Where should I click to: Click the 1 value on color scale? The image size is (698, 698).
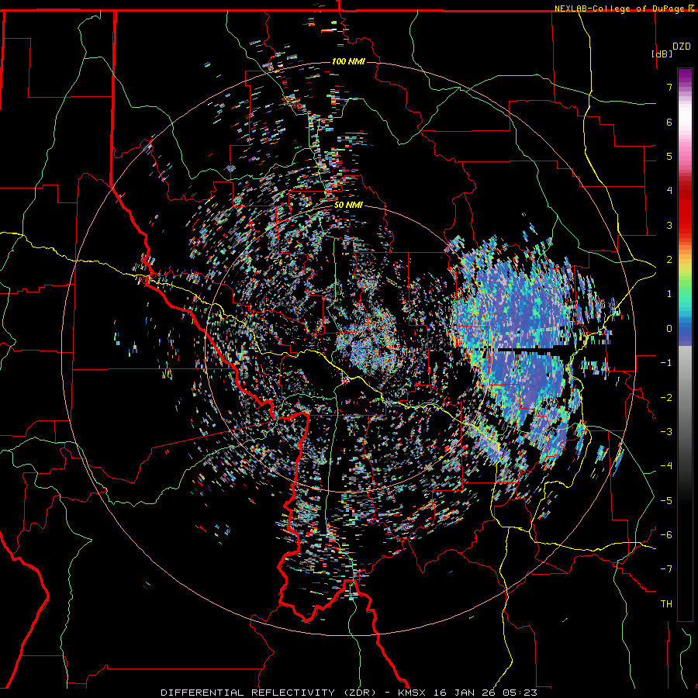point(669,294)
